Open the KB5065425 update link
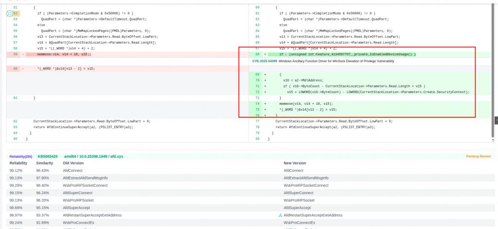498x229 pixels. tap(48, 156)
